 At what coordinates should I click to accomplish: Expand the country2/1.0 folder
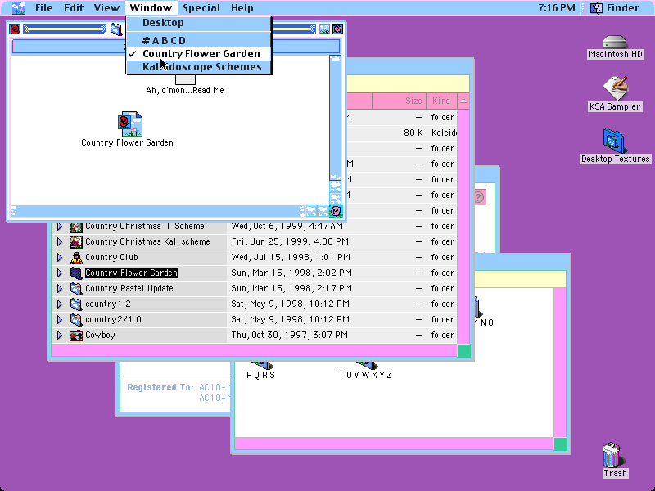(60, 319)
